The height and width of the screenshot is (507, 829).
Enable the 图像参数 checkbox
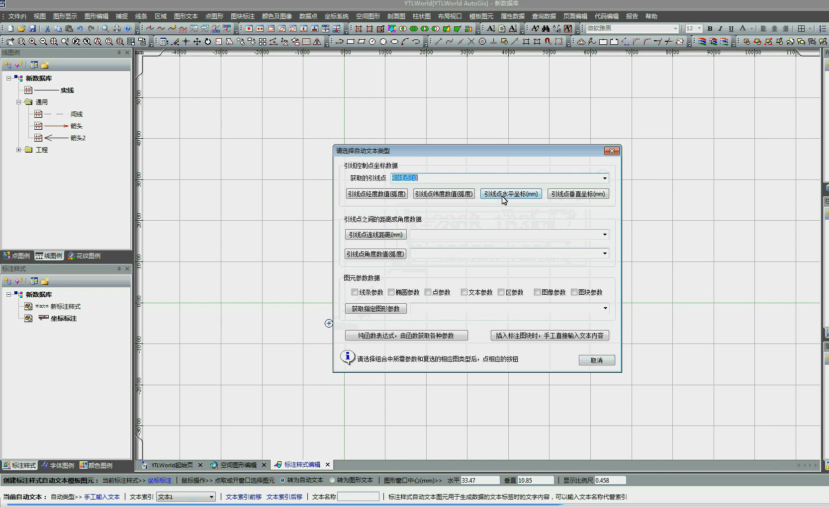[537, 292]
